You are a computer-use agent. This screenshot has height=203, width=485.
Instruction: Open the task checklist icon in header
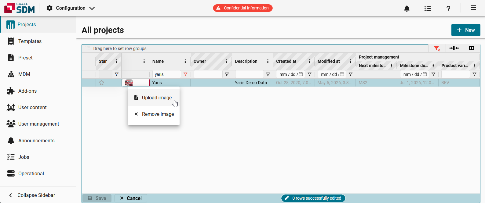click(x=428, y=8)
